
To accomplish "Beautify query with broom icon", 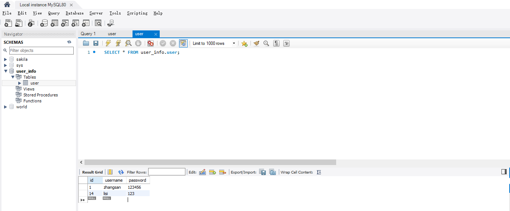I will (x=256, y=43).
